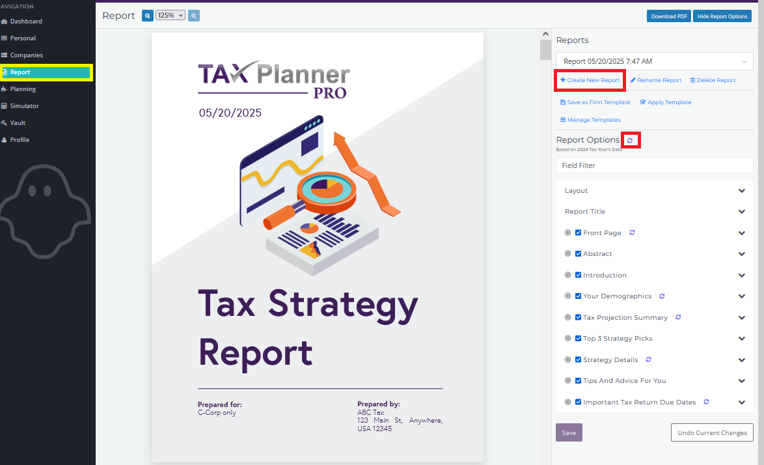The image size is (764, 465).
Task: Uncheck the Abstract checkbox
Action: (x=579, y=253)
